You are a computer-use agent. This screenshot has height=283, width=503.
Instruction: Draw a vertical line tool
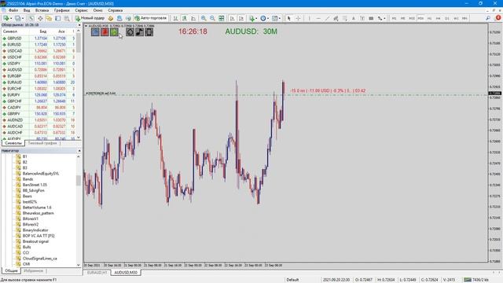pyautogui.click(x=309, y=18)
